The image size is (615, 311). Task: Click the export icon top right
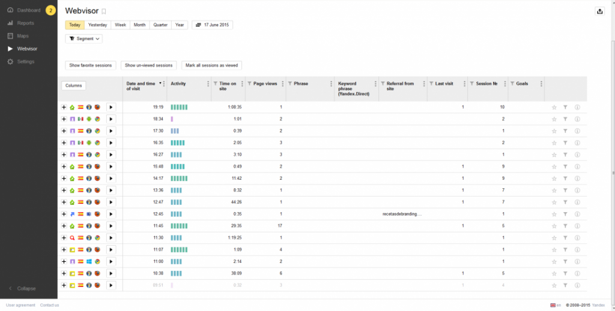coord(600,11)
